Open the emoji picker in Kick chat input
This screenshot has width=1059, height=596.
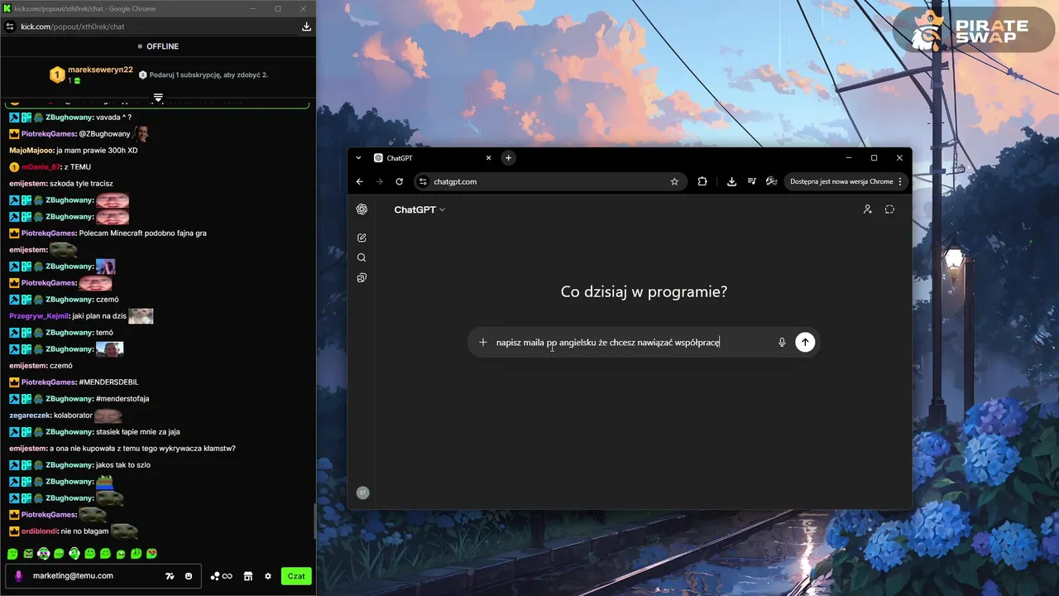[189, 576]
